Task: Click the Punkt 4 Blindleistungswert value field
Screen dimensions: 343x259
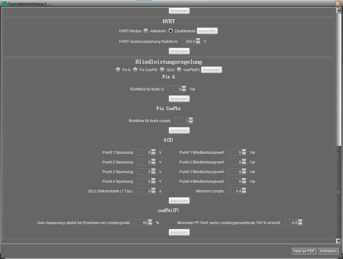Action: tap(235, 181)
